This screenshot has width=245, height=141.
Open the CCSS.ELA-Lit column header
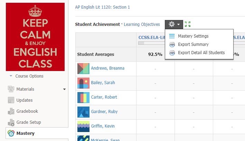coord(151,37)
